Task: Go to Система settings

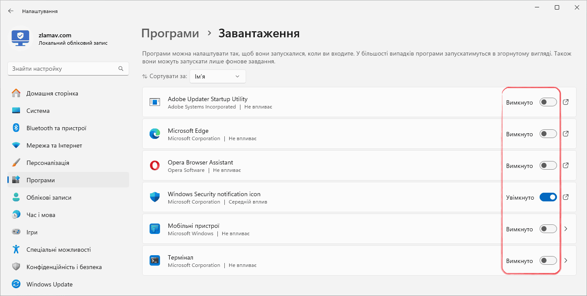Action: pyautogui.click(x=68, y=111)
